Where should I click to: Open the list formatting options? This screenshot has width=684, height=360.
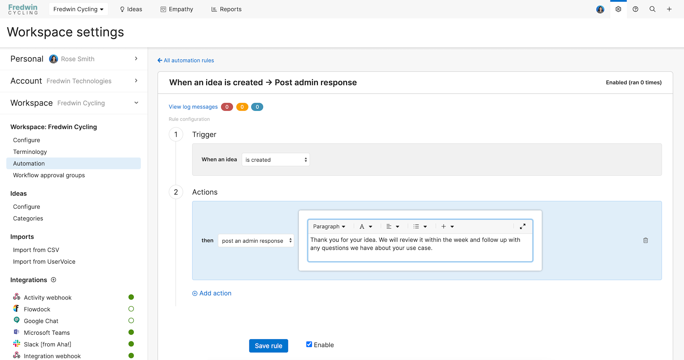pyautogui.click(x=420, y=226)
